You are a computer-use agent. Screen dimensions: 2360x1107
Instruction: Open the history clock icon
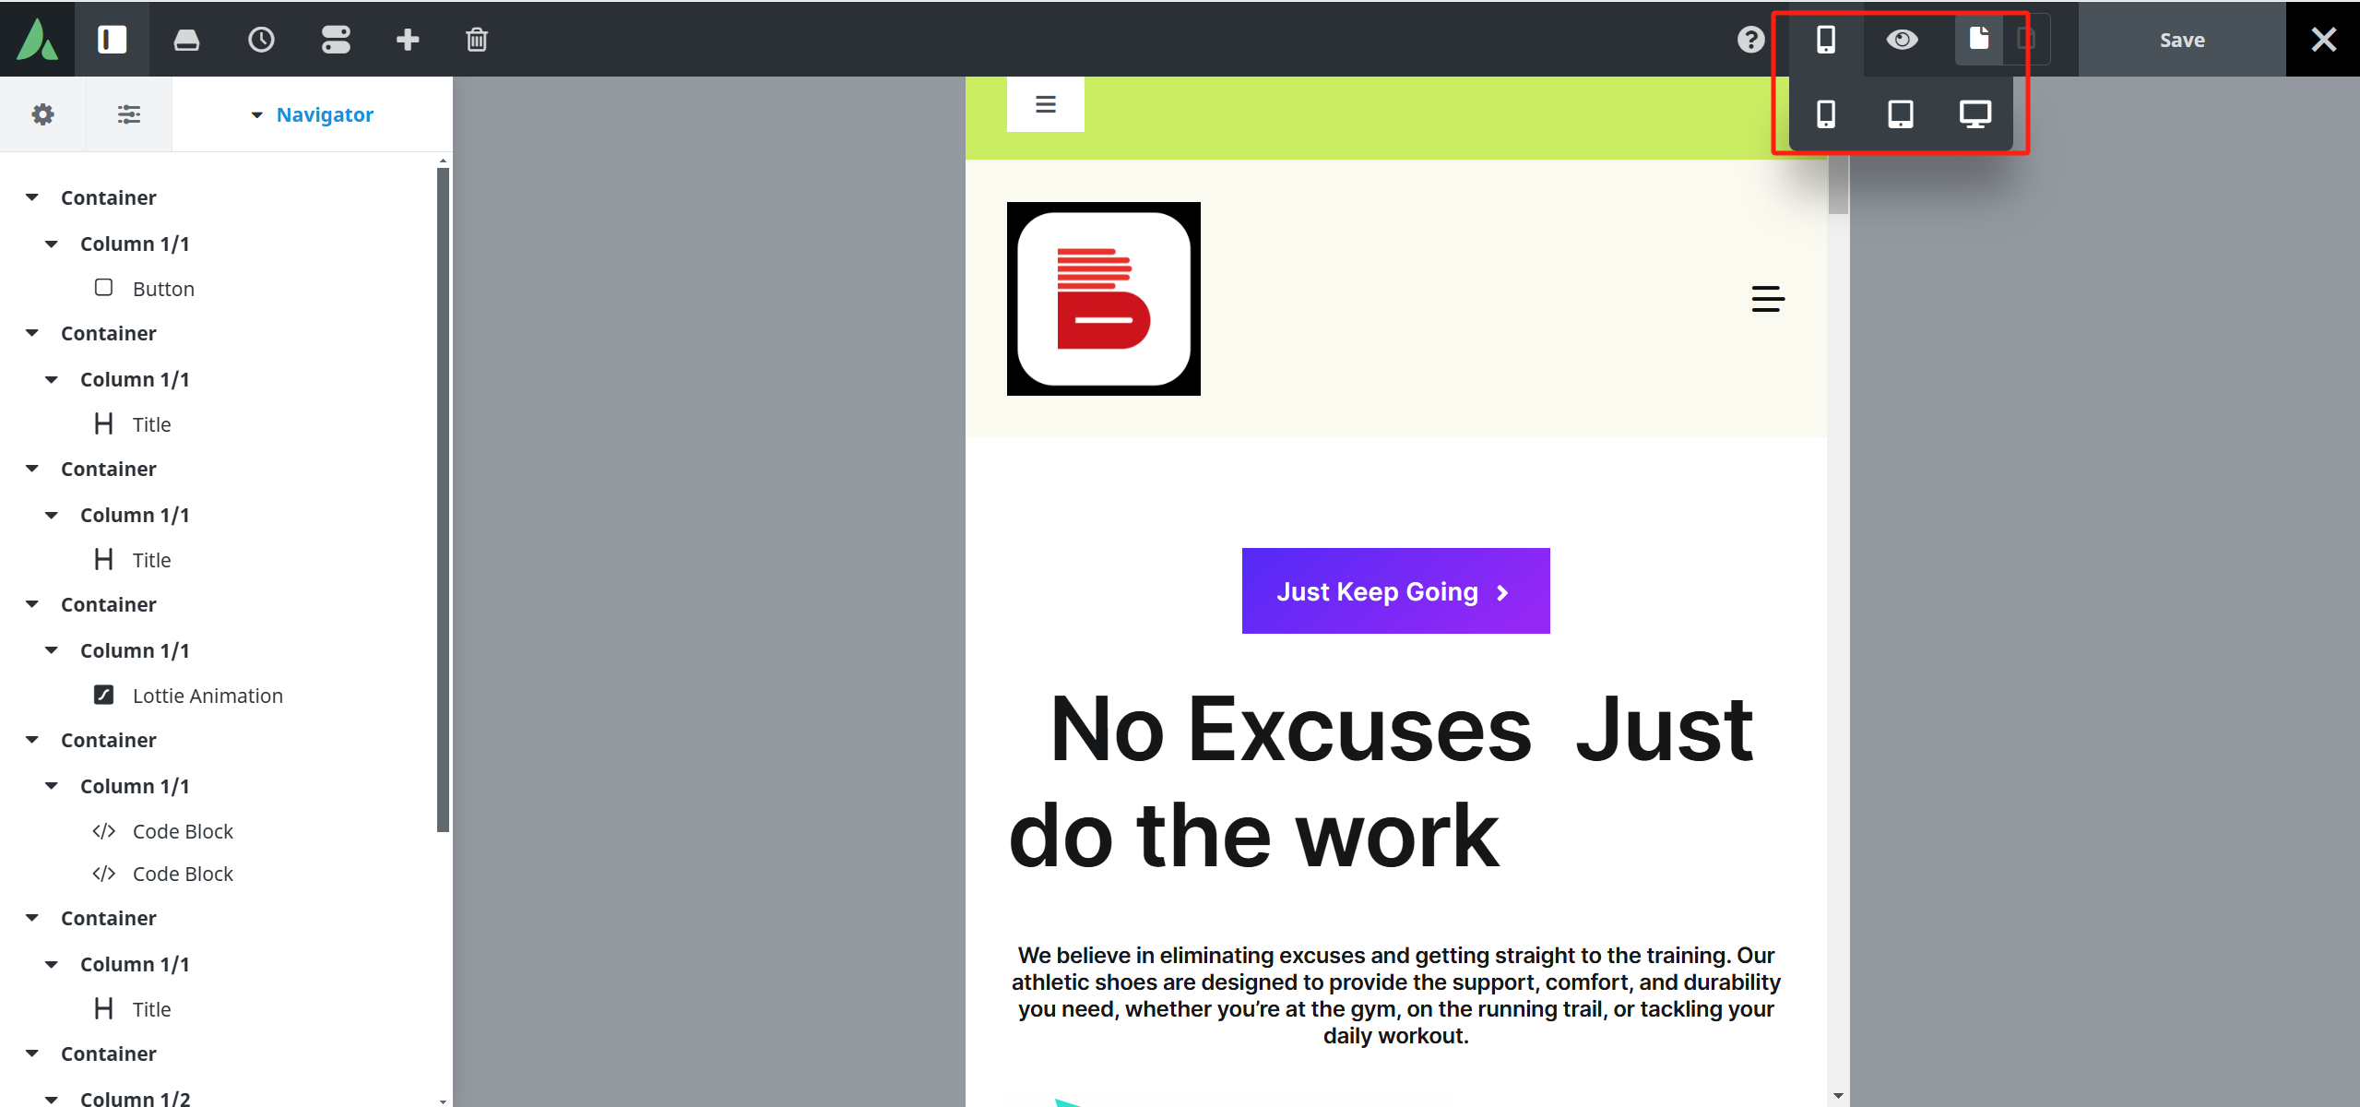(x=261, y=39)
